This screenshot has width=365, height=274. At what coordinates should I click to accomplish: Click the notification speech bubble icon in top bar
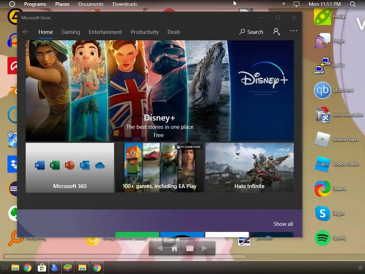[296, 4]
